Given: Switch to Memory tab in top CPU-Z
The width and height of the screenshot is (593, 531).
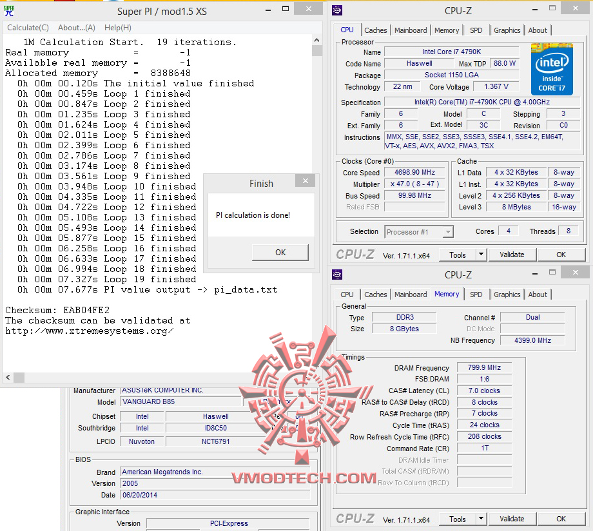Looking at the screenshot, I should point(447,30).
